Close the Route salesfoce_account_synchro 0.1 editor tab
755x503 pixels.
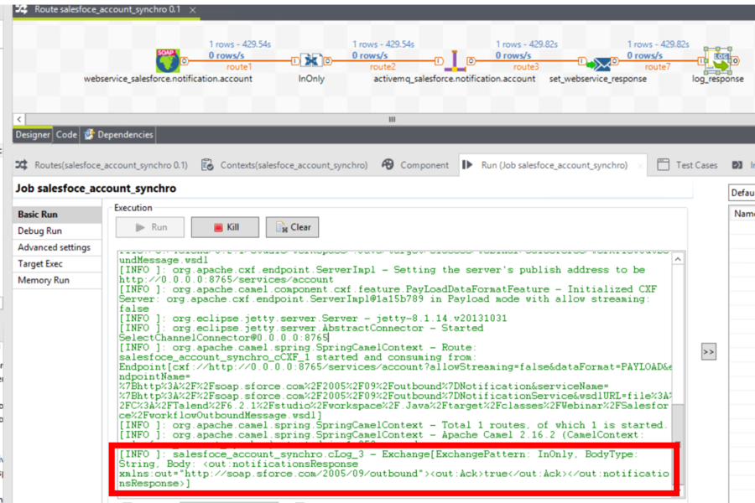click(x=193, y=9)
